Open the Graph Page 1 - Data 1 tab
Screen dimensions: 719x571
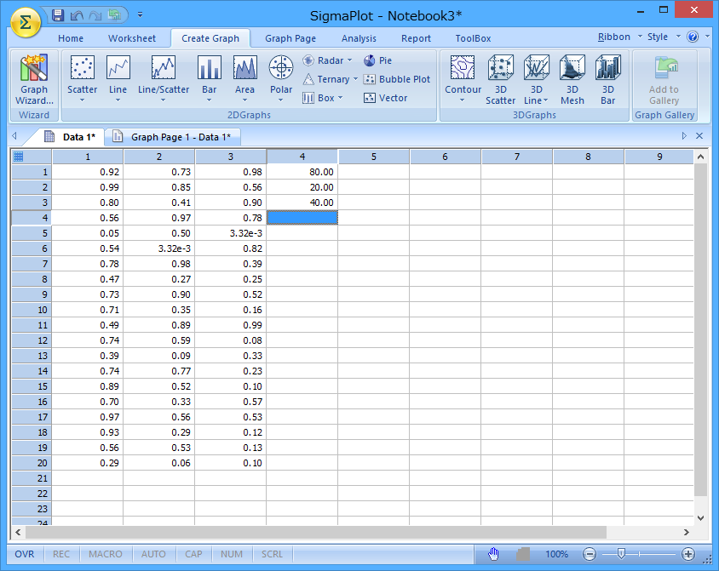point(174,137)
